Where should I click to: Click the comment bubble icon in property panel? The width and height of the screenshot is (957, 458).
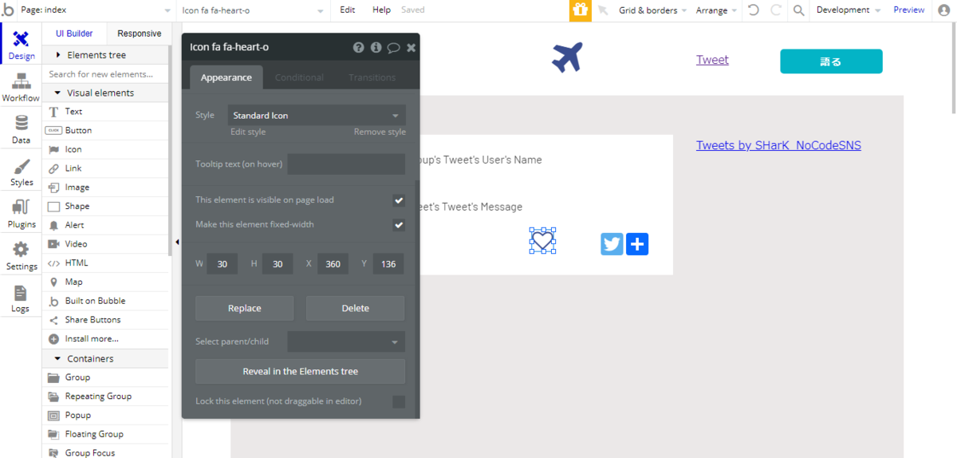coord(393,48)
